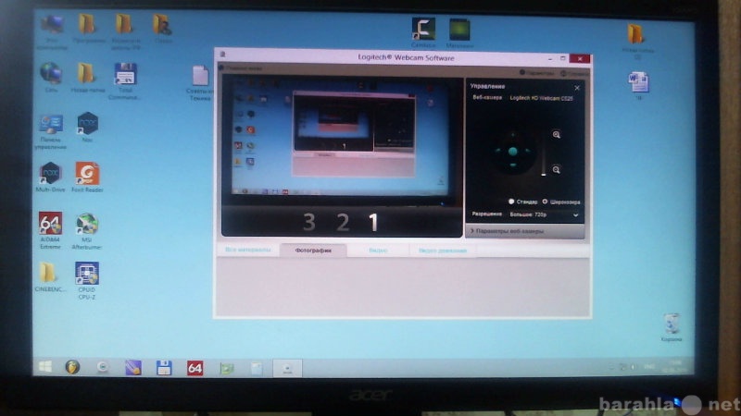Open the Cinebench shortcut at desktop top
Screen dimensions: 741x416
point(423,32)
